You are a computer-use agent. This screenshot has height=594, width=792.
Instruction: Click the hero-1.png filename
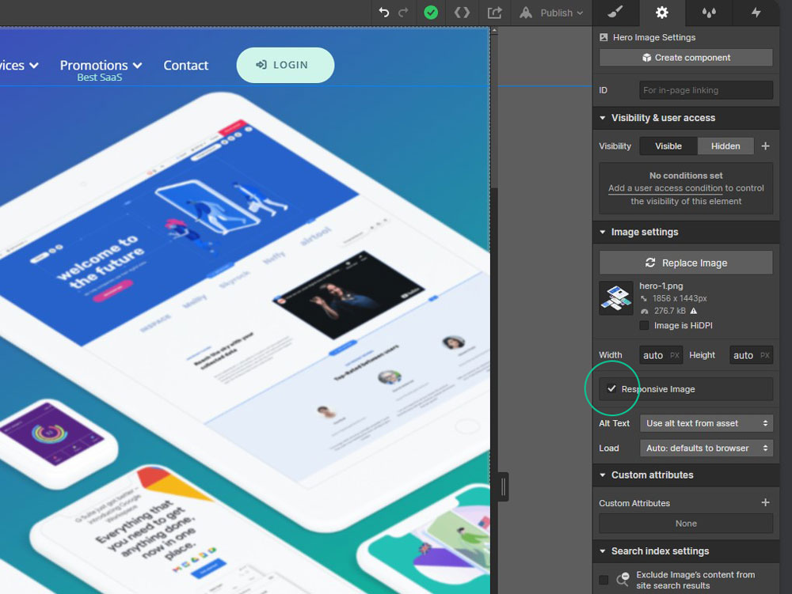(x=661, y=286)
